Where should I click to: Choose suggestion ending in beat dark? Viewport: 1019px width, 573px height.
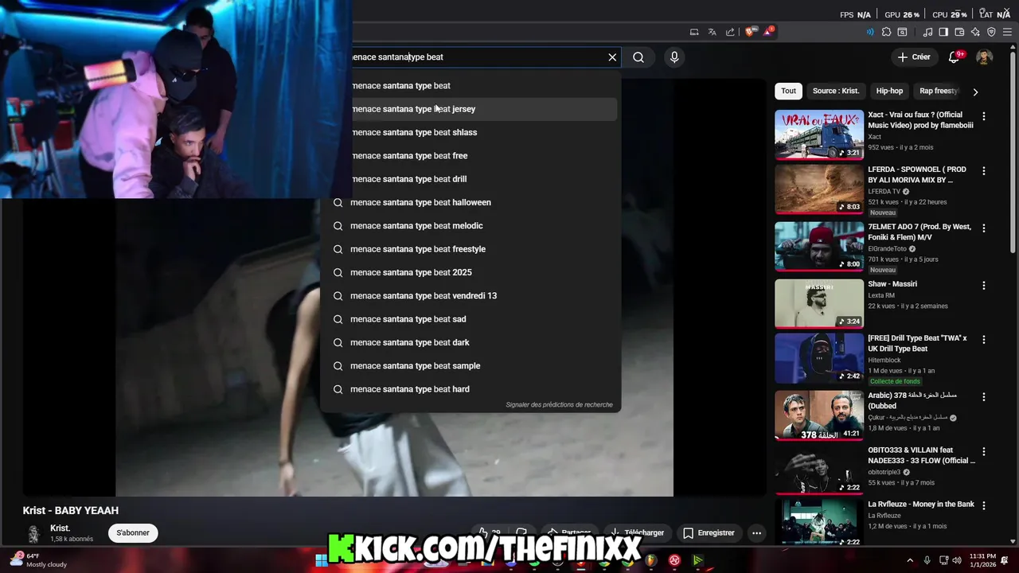coord(470,342)
